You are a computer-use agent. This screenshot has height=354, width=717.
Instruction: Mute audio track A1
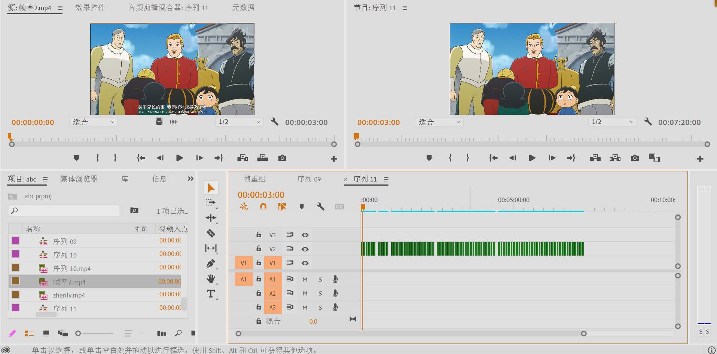click(x=305, y=280)
